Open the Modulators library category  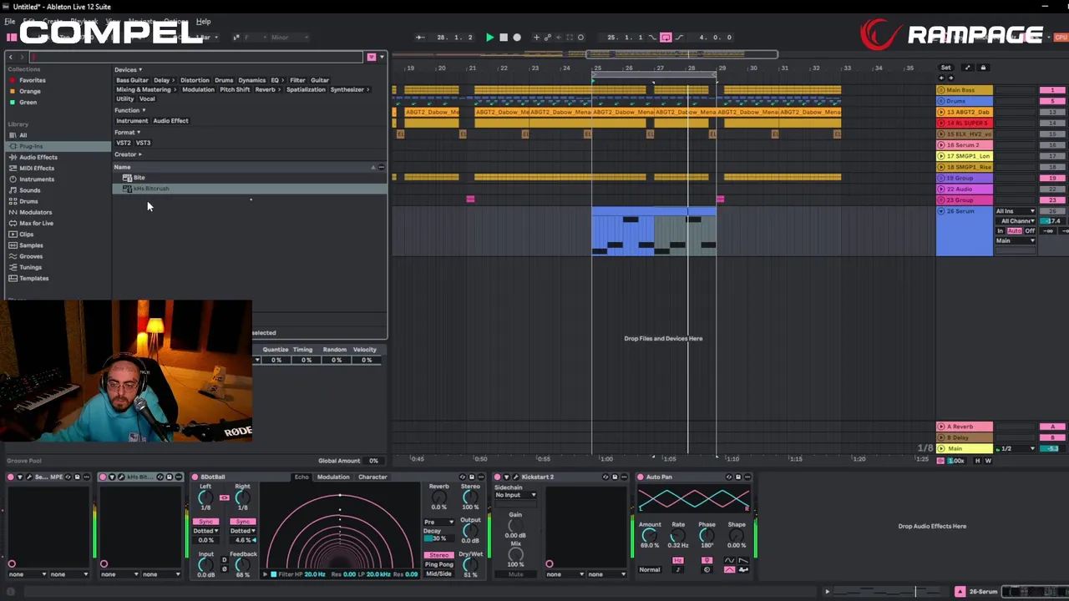(x=35, y=212)
